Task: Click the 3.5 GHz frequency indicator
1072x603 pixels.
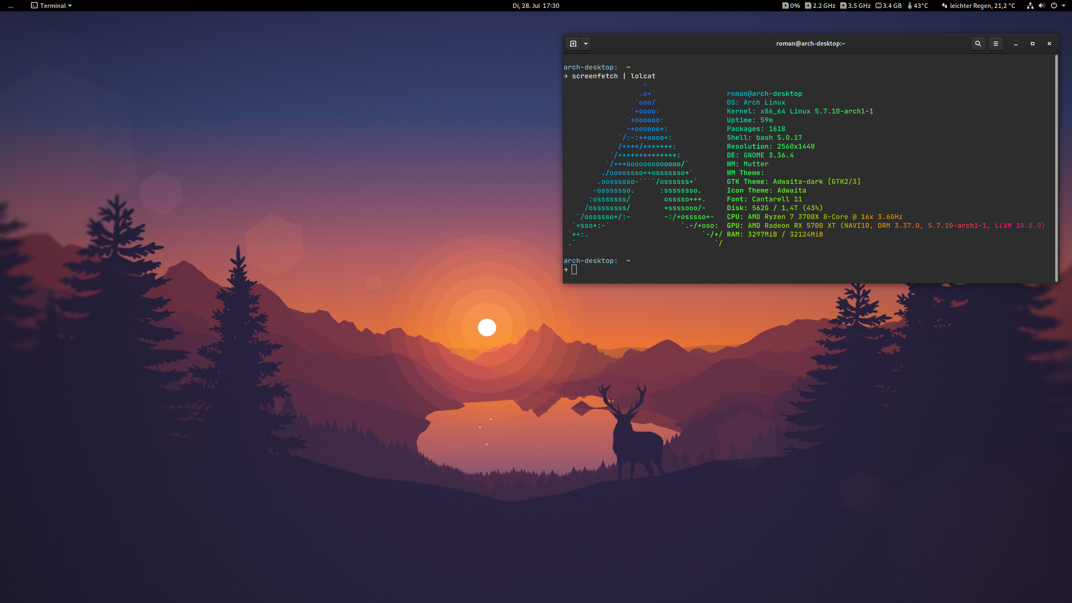Action: (855, 5)
